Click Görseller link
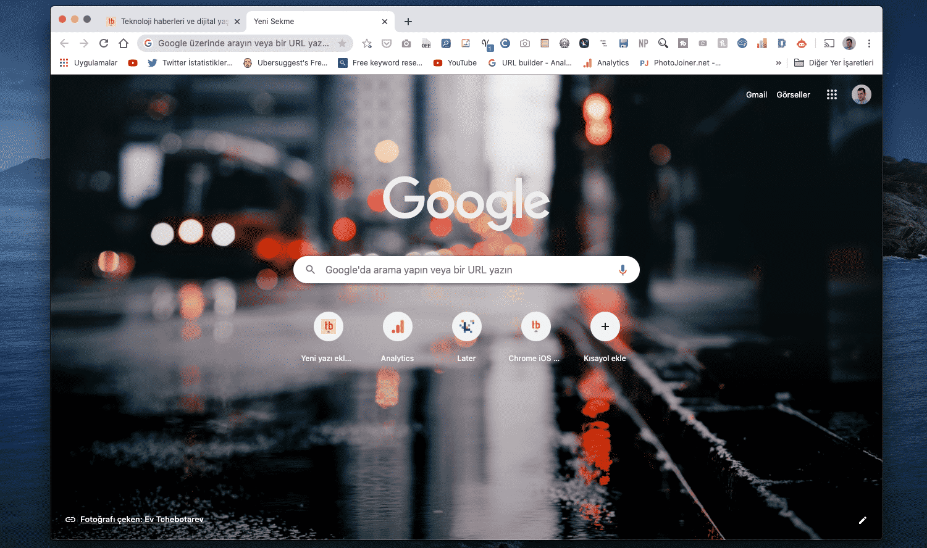Image resolution: width=927 pixels, height=548 pixels. point(793,94)
